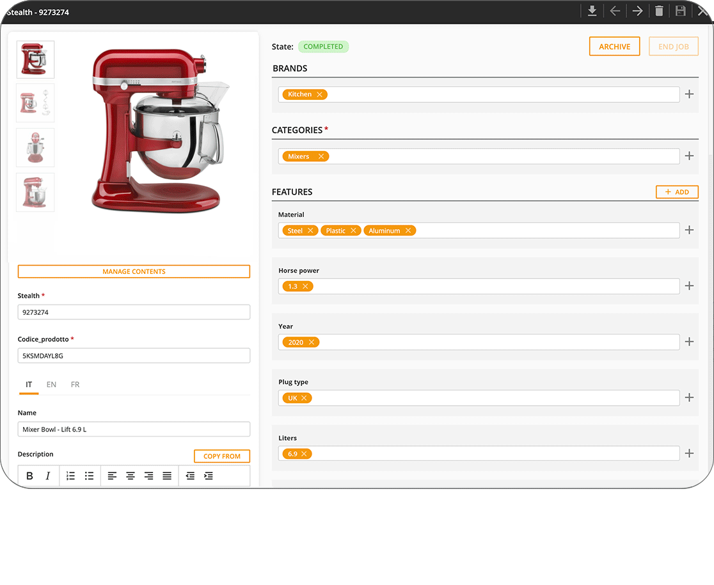The image size is (714, 585).
Task: Switch to the EN language tab
Action: 51,385
